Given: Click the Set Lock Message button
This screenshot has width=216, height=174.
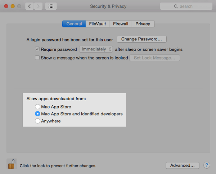Looking at the screenshot, I should 154,58.
